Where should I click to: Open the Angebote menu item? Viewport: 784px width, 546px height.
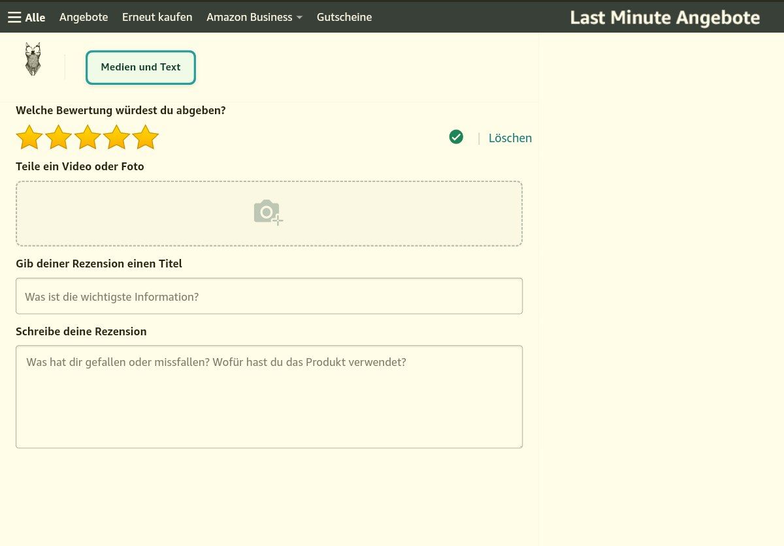tap(84, 18)
